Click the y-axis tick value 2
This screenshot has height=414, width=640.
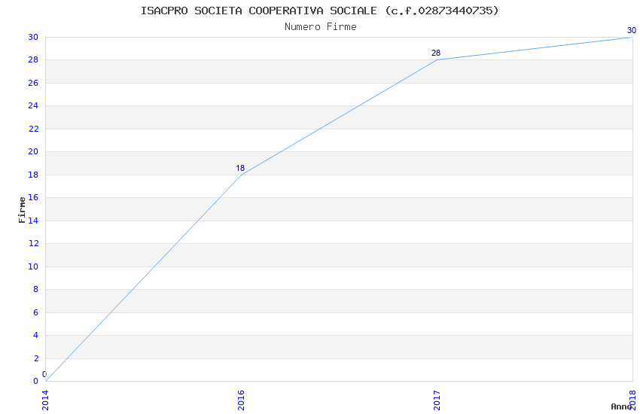(x=36, y=358)
